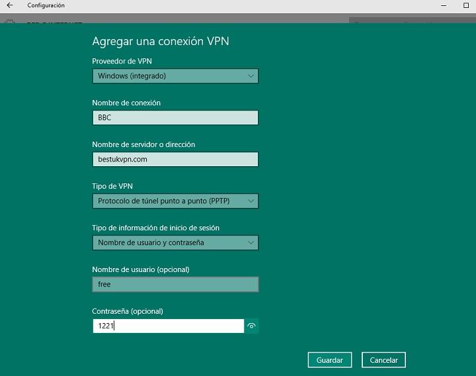The image size is (476, 376).
Task: Open the Proveedor de VPN dropdown
Action: pos(175,76)
